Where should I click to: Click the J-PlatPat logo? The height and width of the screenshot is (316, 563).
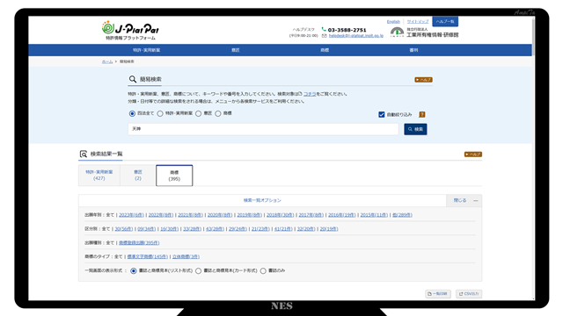pos(130,31)
